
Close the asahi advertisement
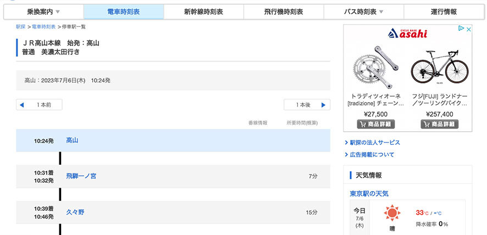coord(469,29)
